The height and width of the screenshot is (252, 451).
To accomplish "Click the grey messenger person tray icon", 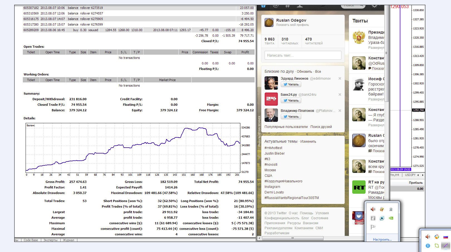I will (x=373, y=218).
